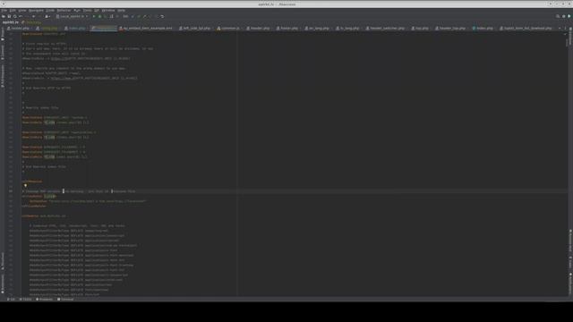This screenshot has height=322, width=573.
Task: Open the Edit menu
Action: (13, 11)
